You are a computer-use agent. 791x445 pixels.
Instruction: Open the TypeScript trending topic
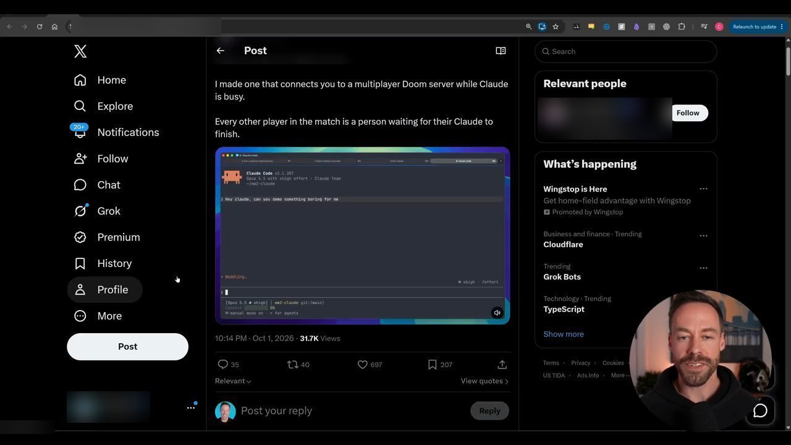[x=564, y=309]
